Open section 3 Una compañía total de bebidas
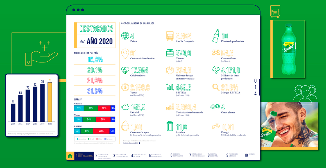The height and width of the screenshot is (168, 326). [x=120, y=155]
